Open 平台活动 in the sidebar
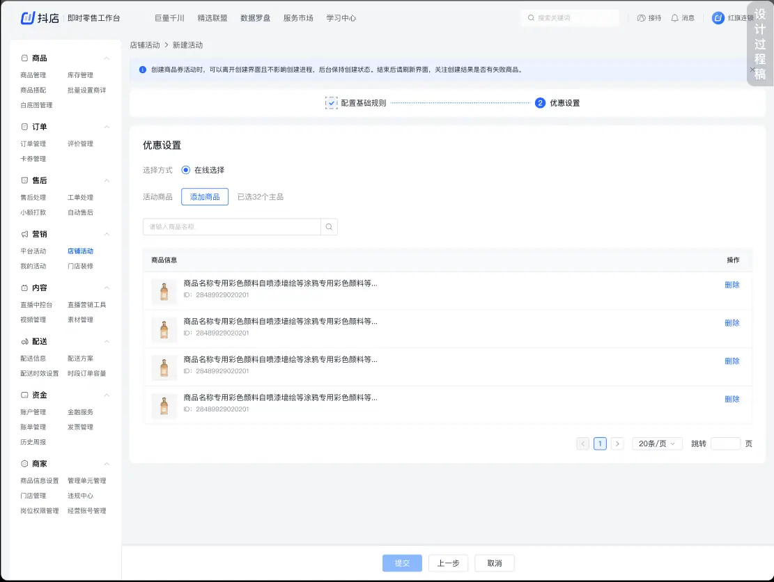Image resolution: width=774 pixels, height=582 pixels. click(33, 251)
